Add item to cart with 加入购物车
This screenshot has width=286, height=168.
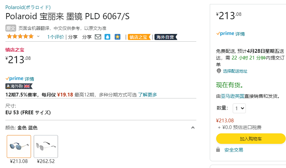(x=251, y=139)
